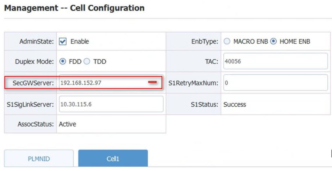Click the AdminState label
Viewport: 332px width, 171px height.
(37, 42)
